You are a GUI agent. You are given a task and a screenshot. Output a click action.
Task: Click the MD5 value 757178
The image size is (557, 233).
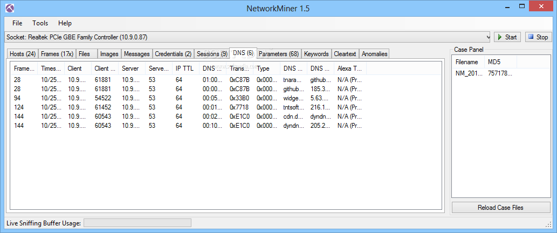pos(500,73)
